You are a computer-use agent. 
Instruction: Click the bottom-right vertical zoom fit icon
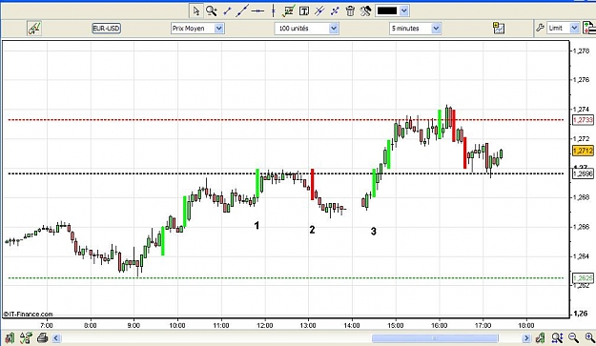[x=557, y=337]
